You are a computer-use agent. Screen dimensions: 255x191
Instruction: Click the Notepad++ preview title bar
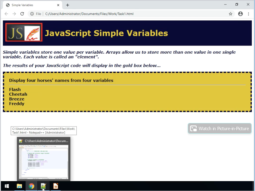44,141
